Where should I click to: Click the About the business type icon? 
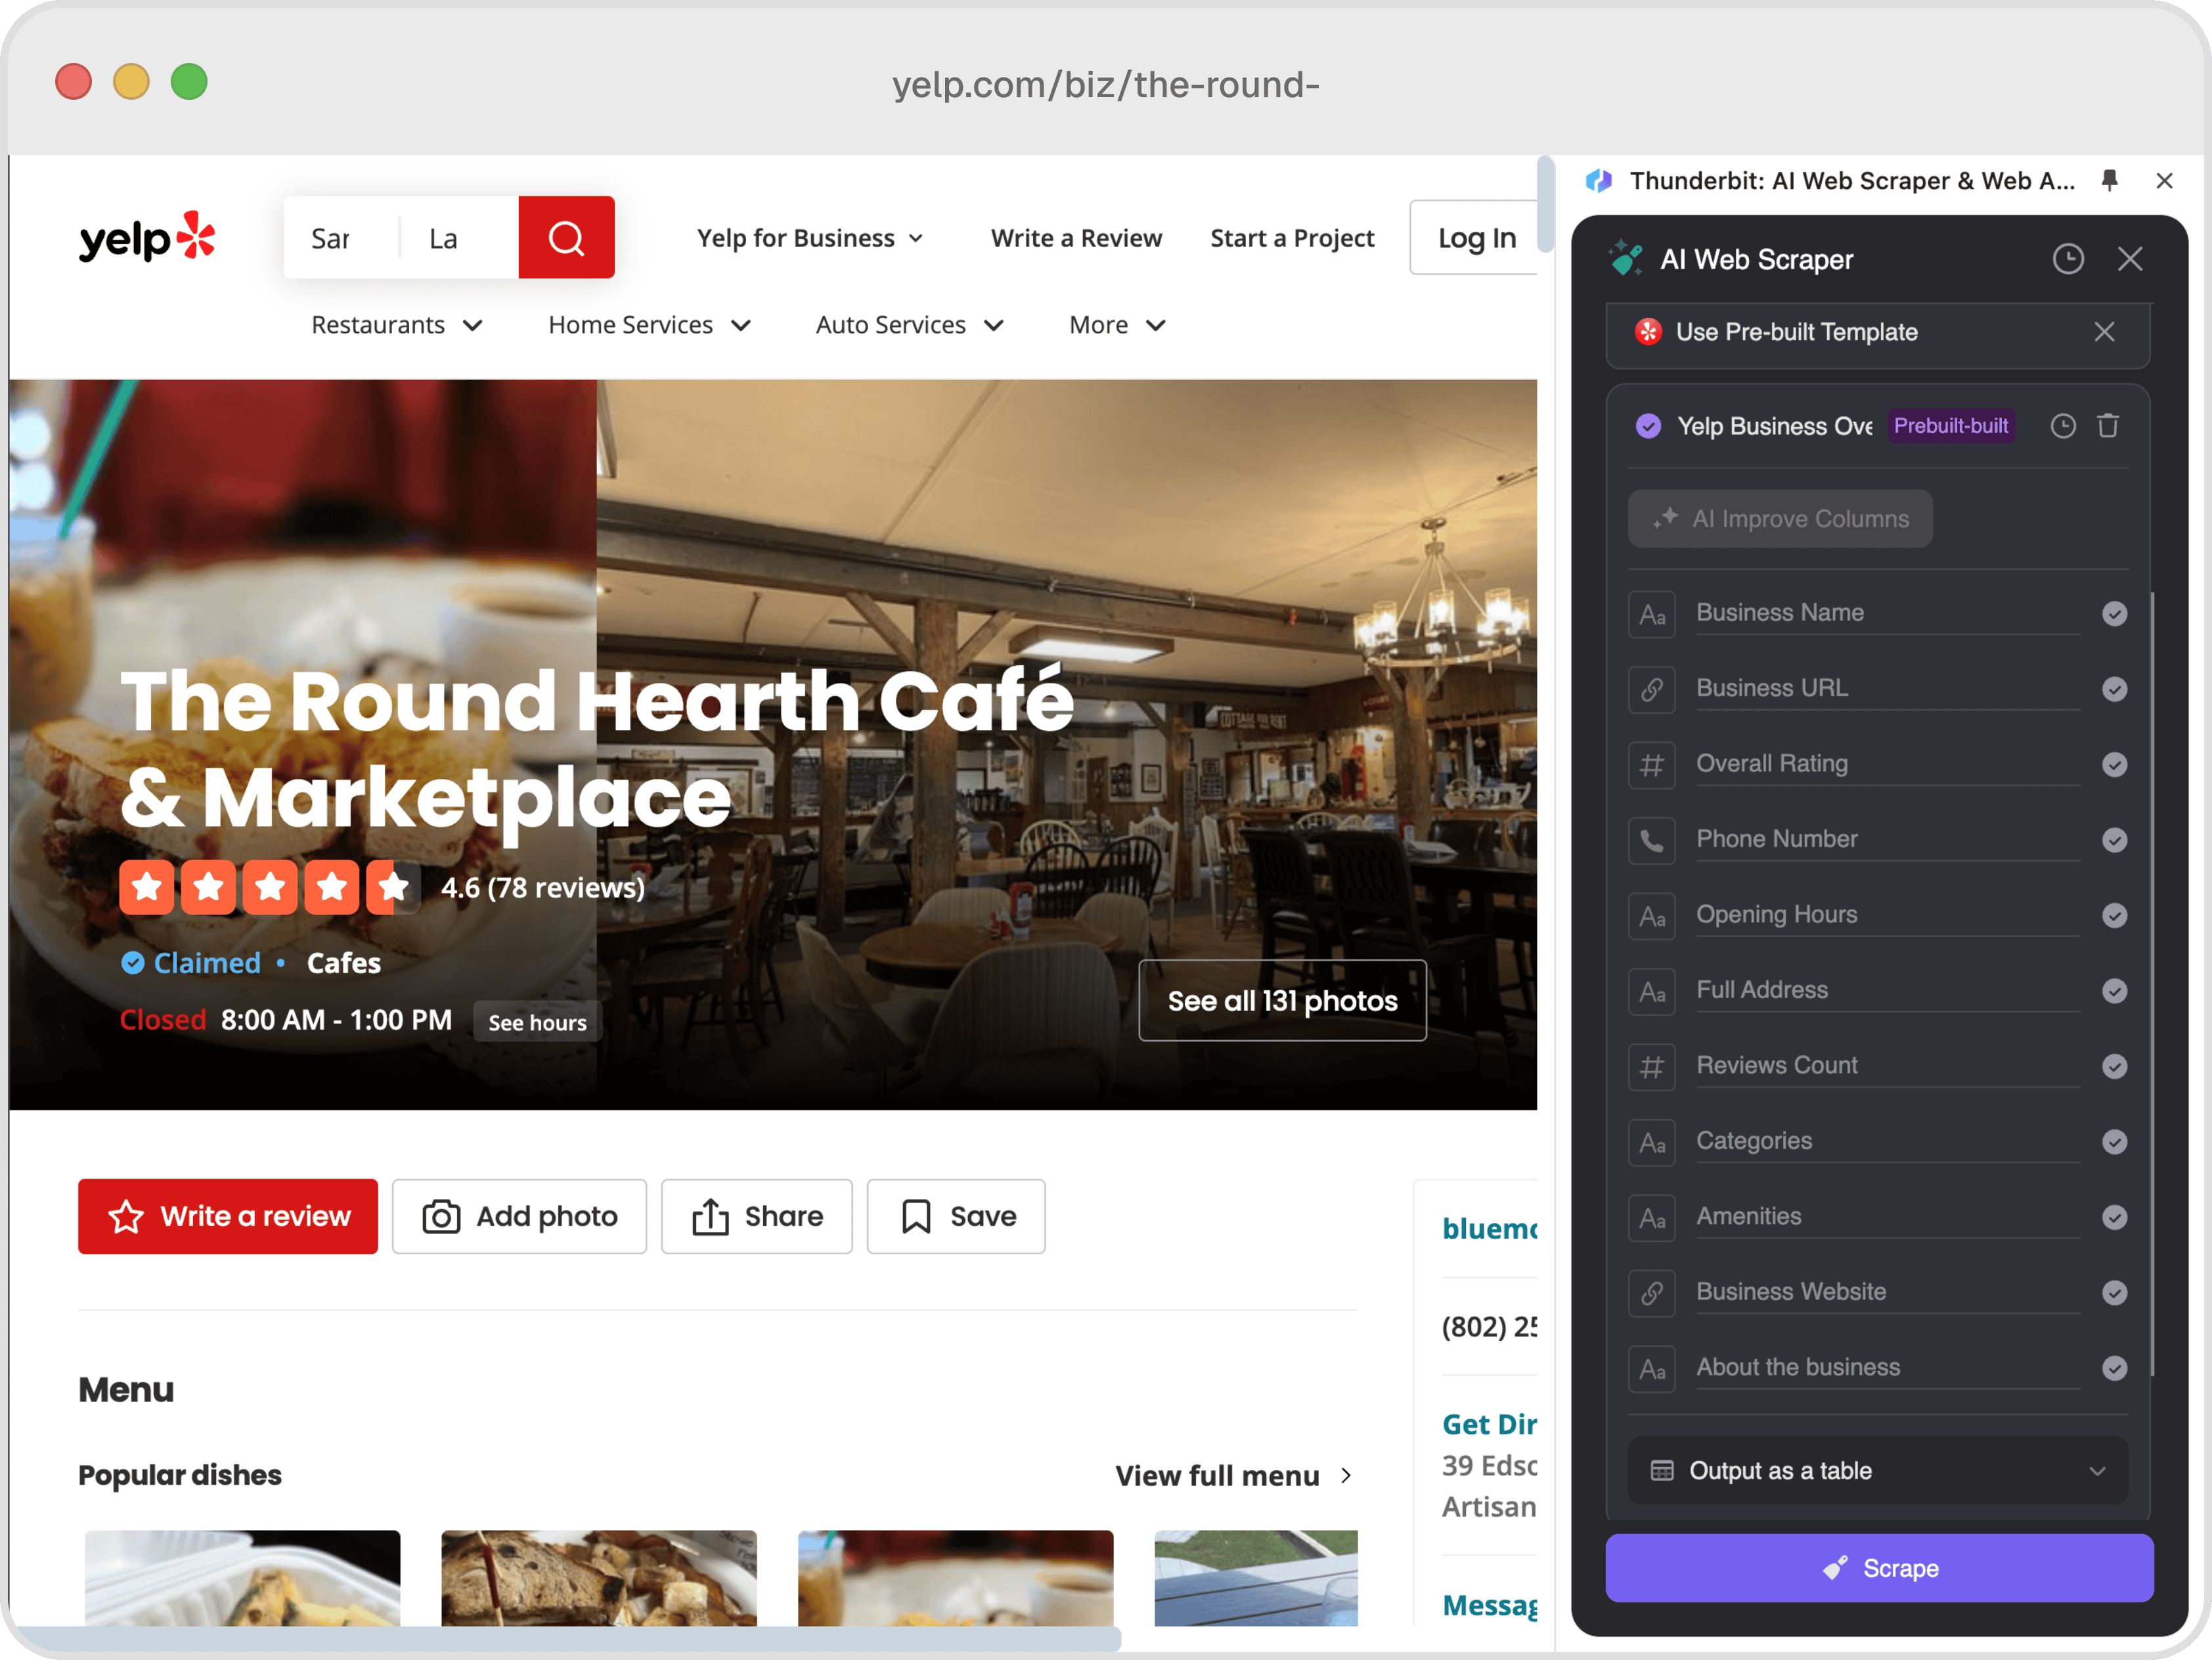[x=1652, y=1369]
